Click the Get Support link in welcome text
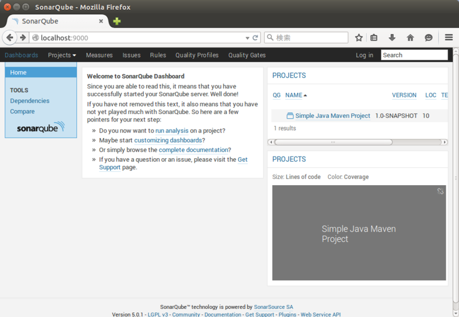Image resolution: width=459 pixels, height=317 pixels. (x=242, y=159)
